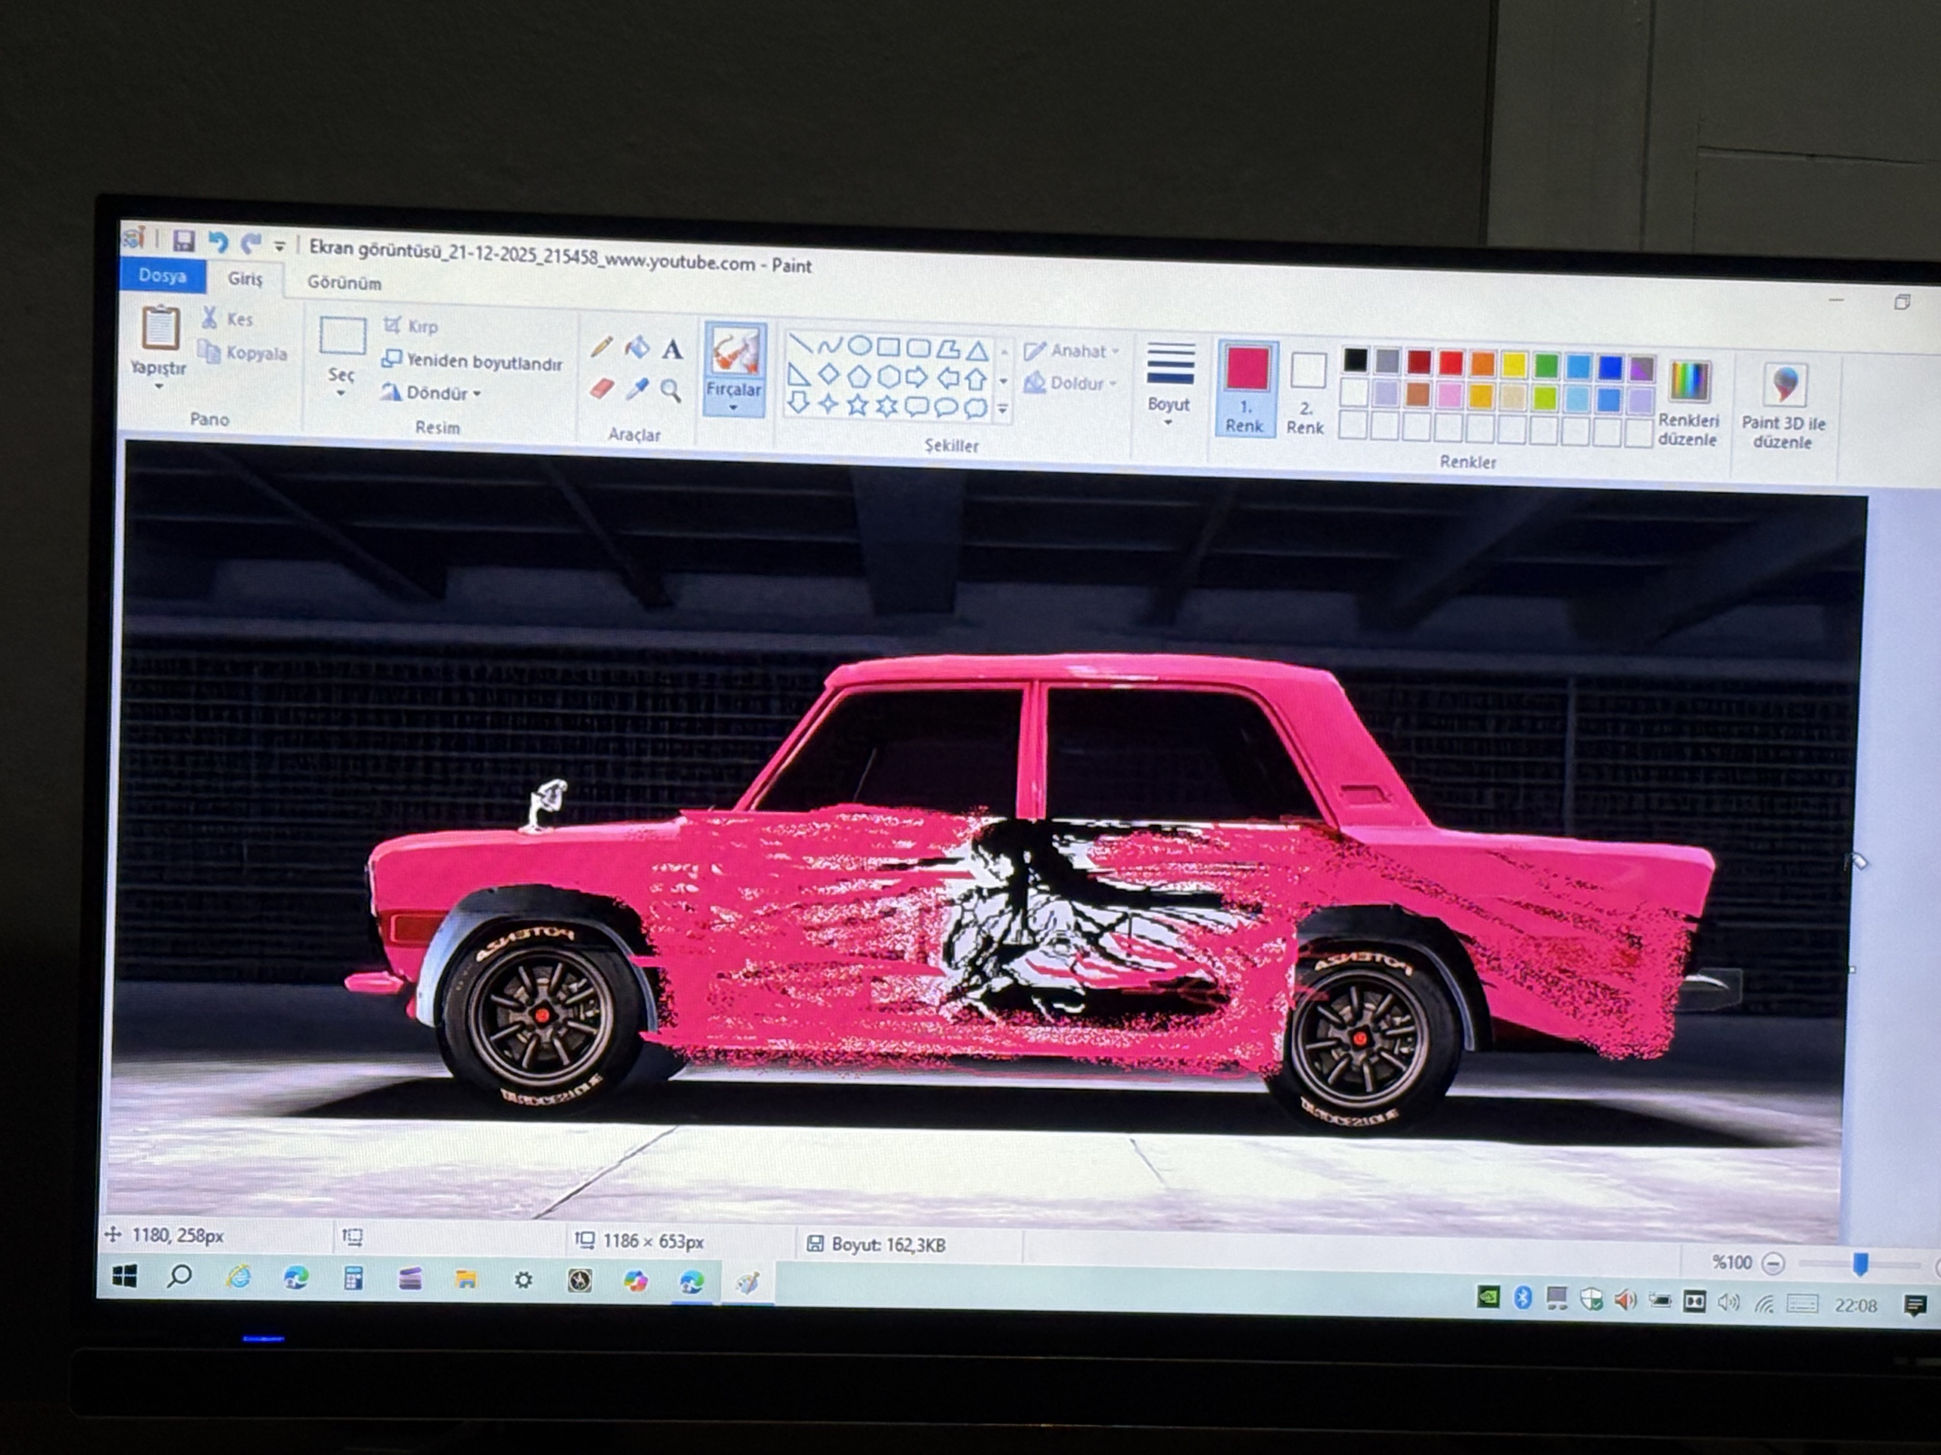Switch to the Giriş tab
This screenshot has width=1941, height=1455.
pos(245,279)
